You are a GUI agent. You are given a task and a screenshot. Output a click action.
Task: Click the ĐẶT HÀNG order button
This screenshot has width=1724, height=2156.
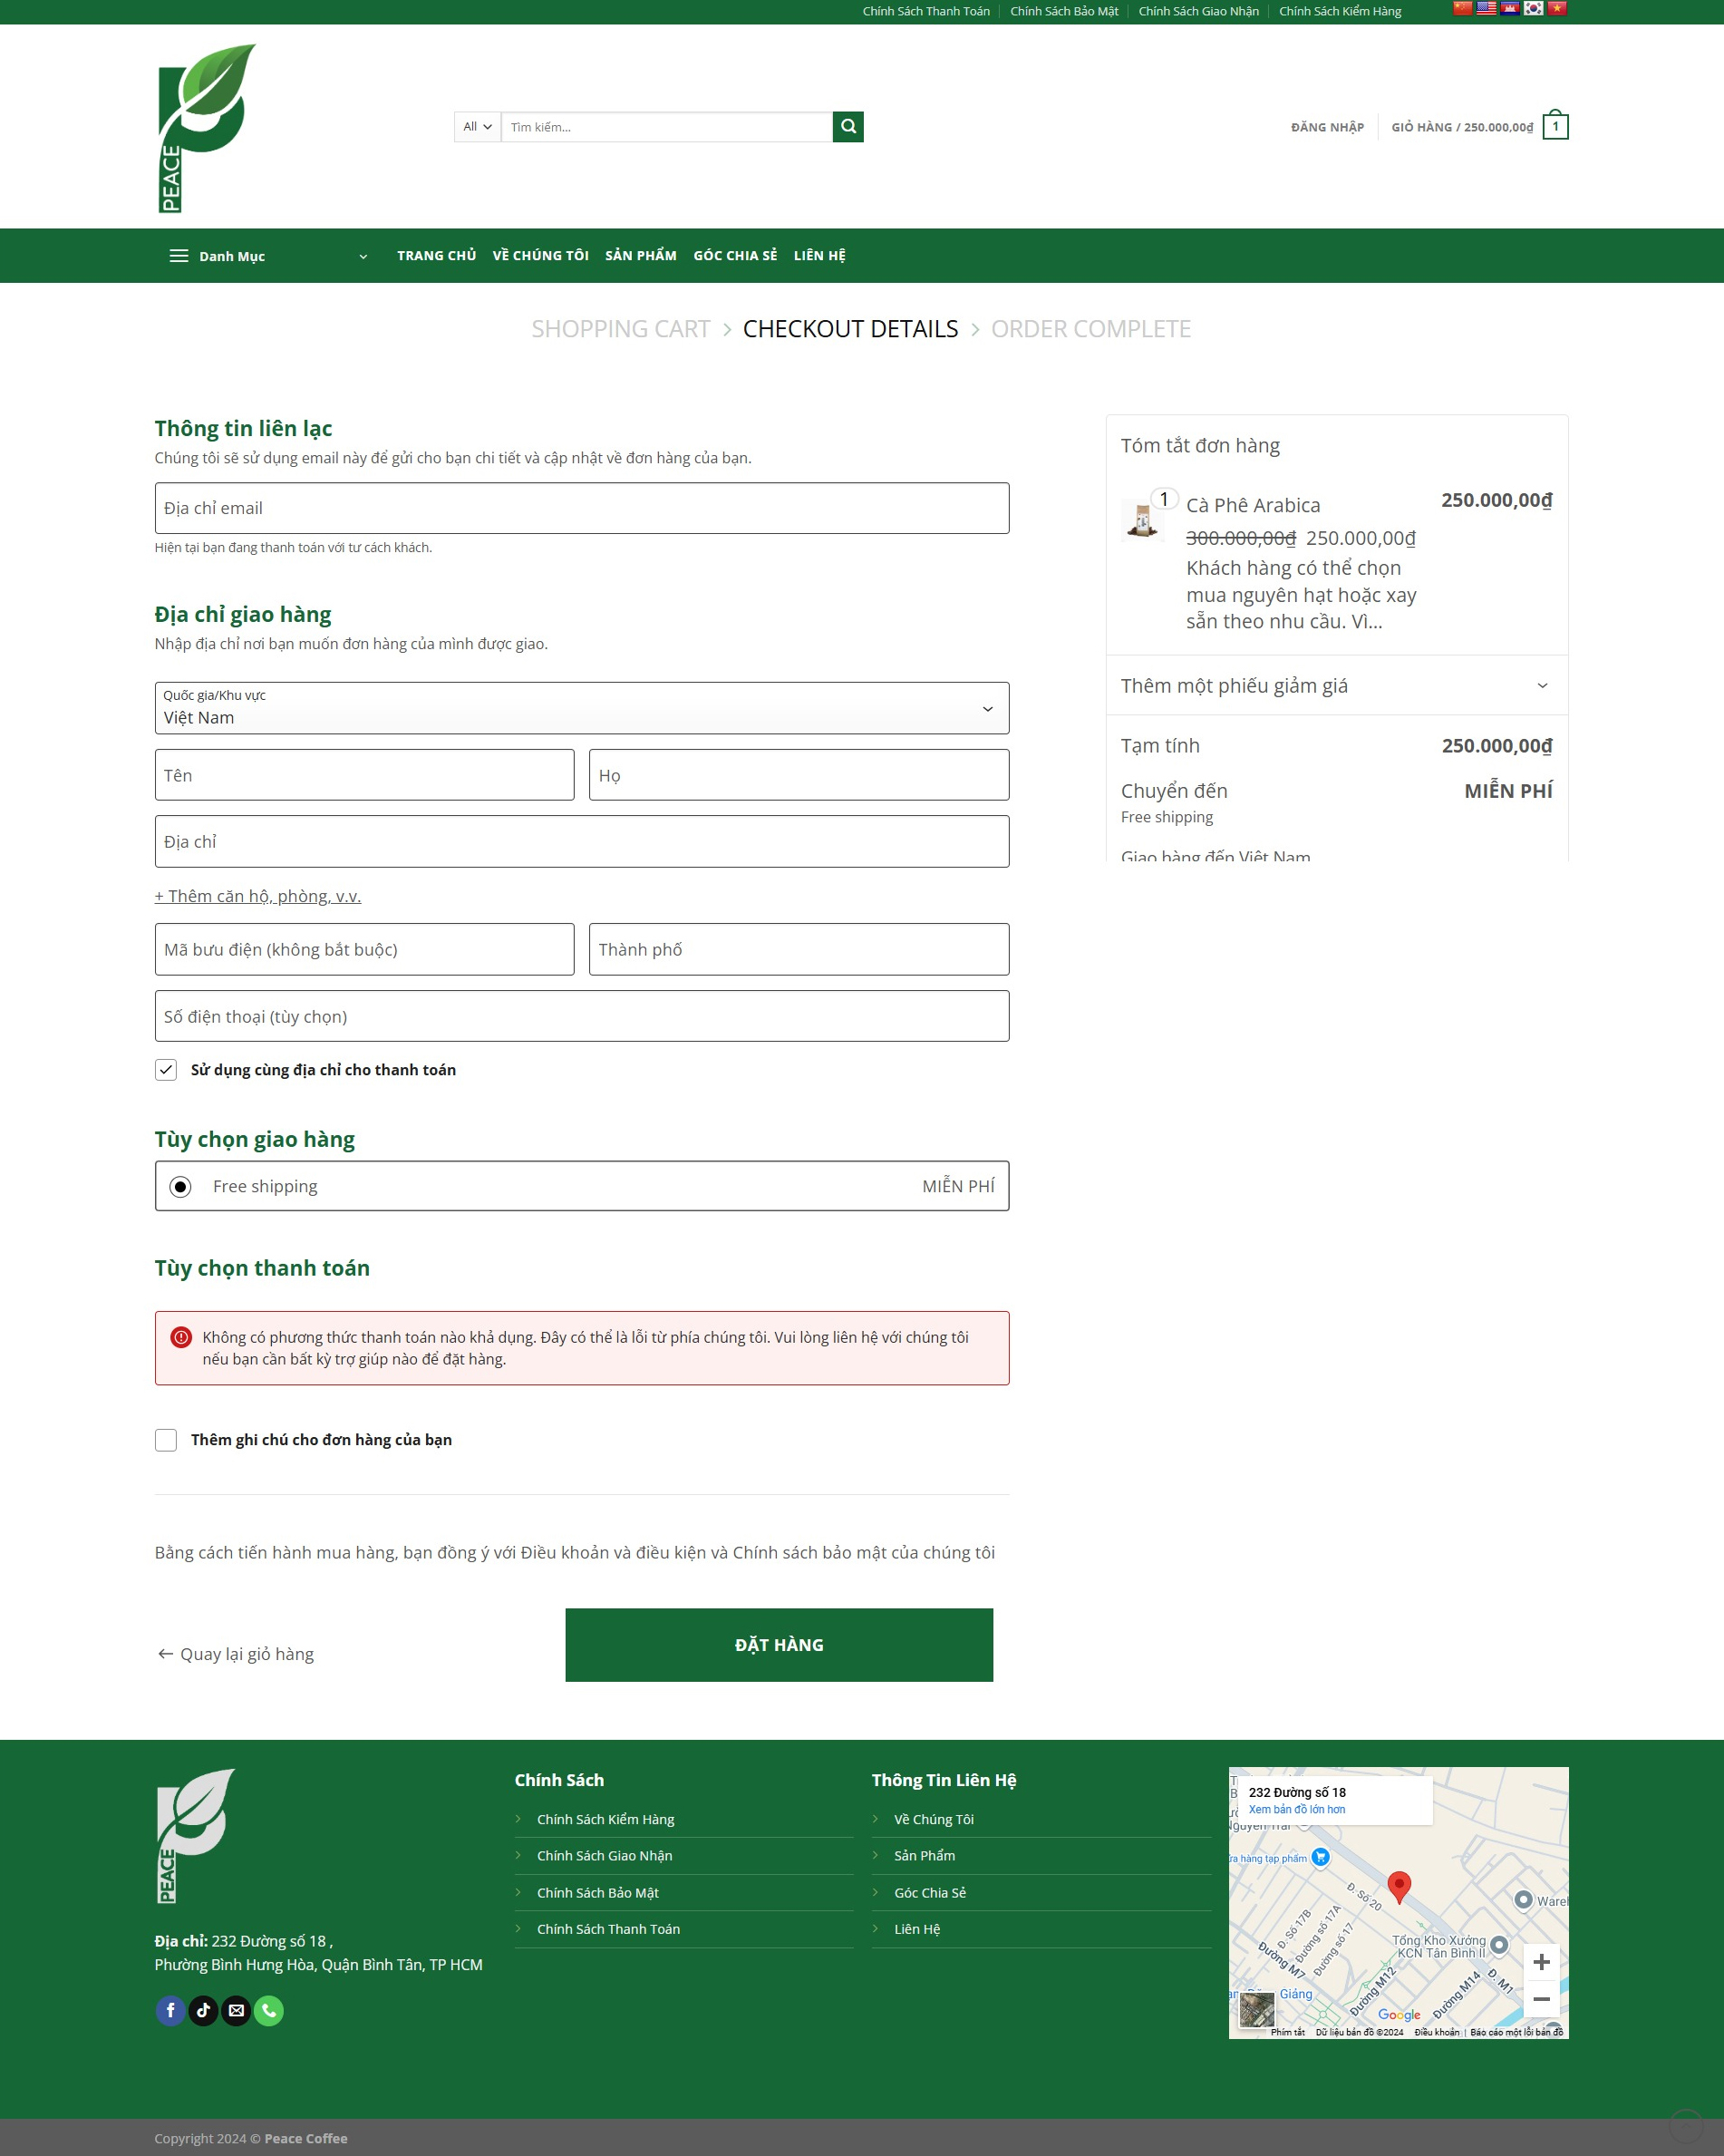coord(779,1645)
